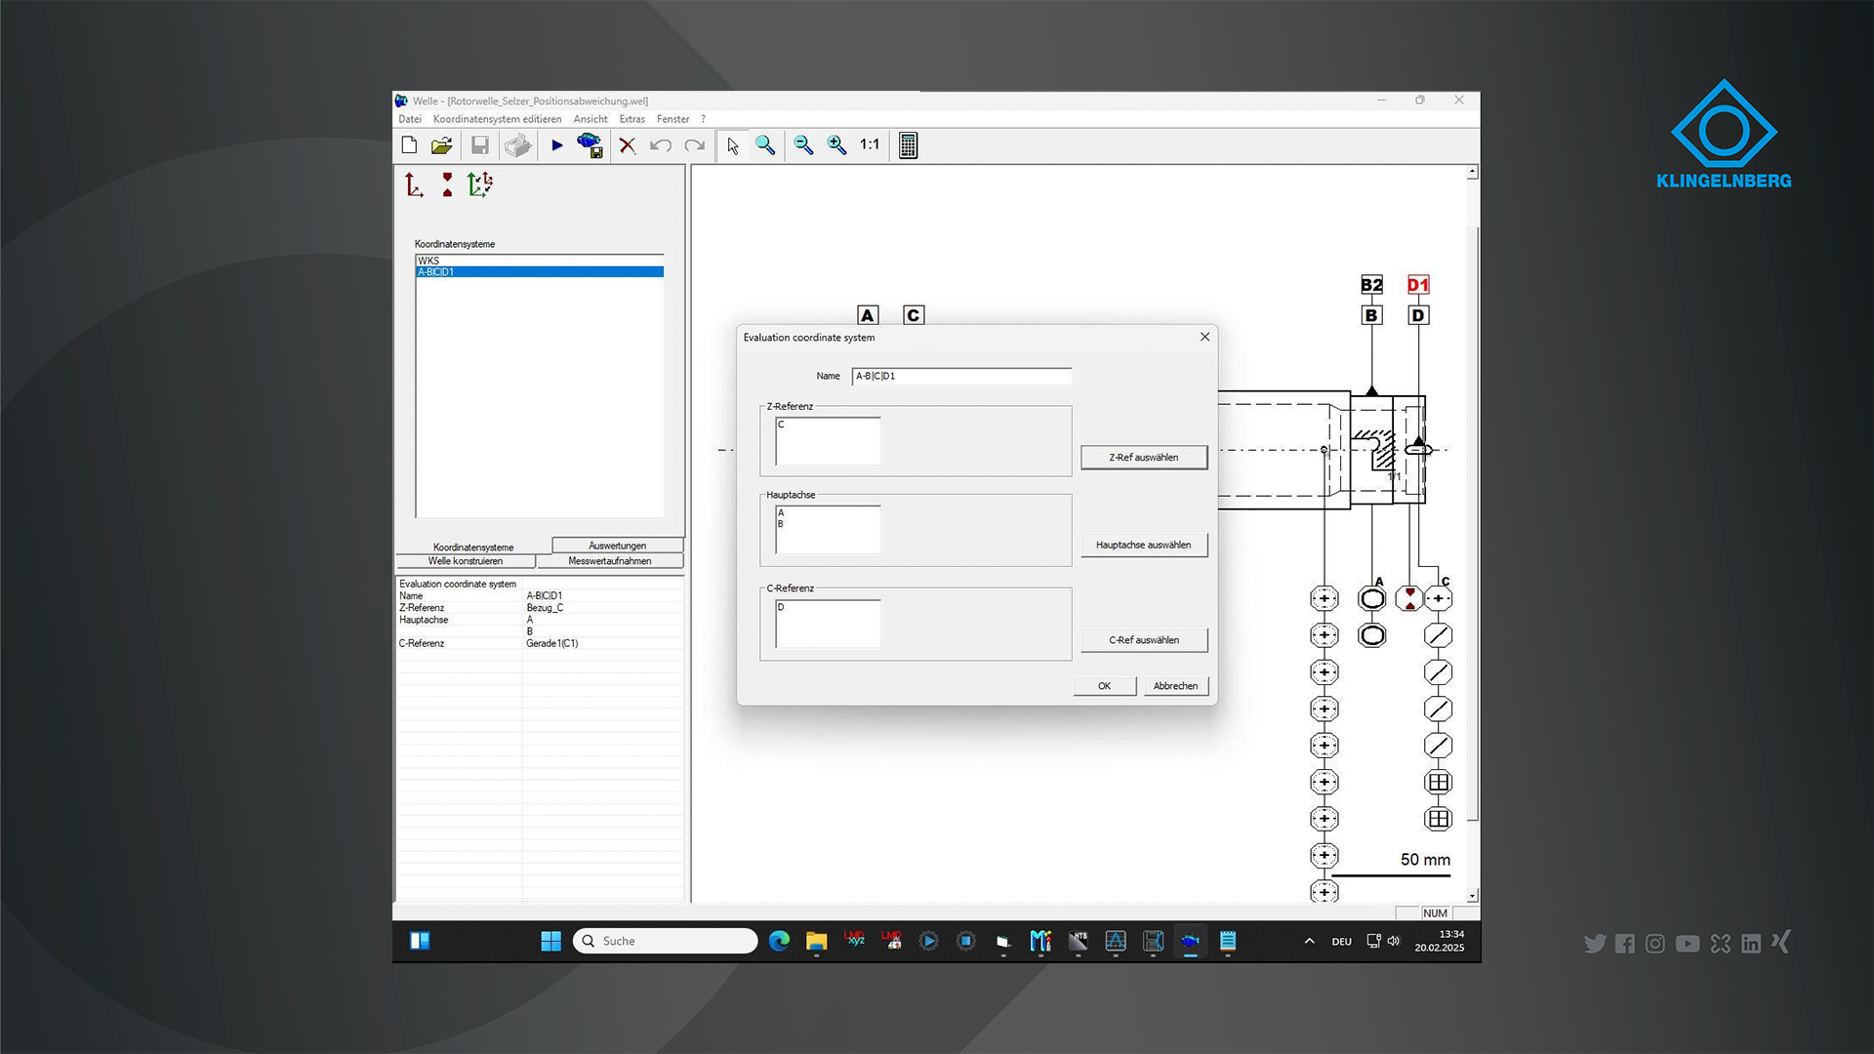
Task: Click the drawing scrollbar up arrow
Action: 1472,172
